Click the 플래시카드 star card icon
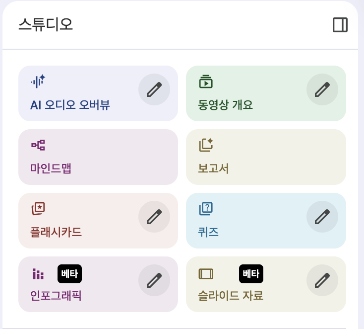This screenshot has width=364, height=329. [x=38, y=208]
